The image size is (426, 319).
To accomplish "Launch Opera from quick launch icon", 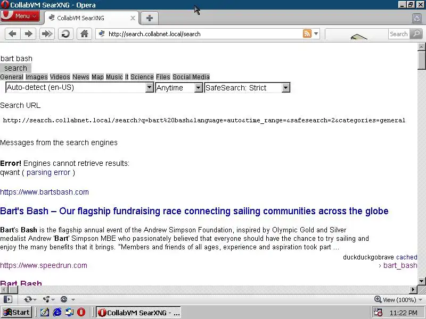I will [81, 313].
